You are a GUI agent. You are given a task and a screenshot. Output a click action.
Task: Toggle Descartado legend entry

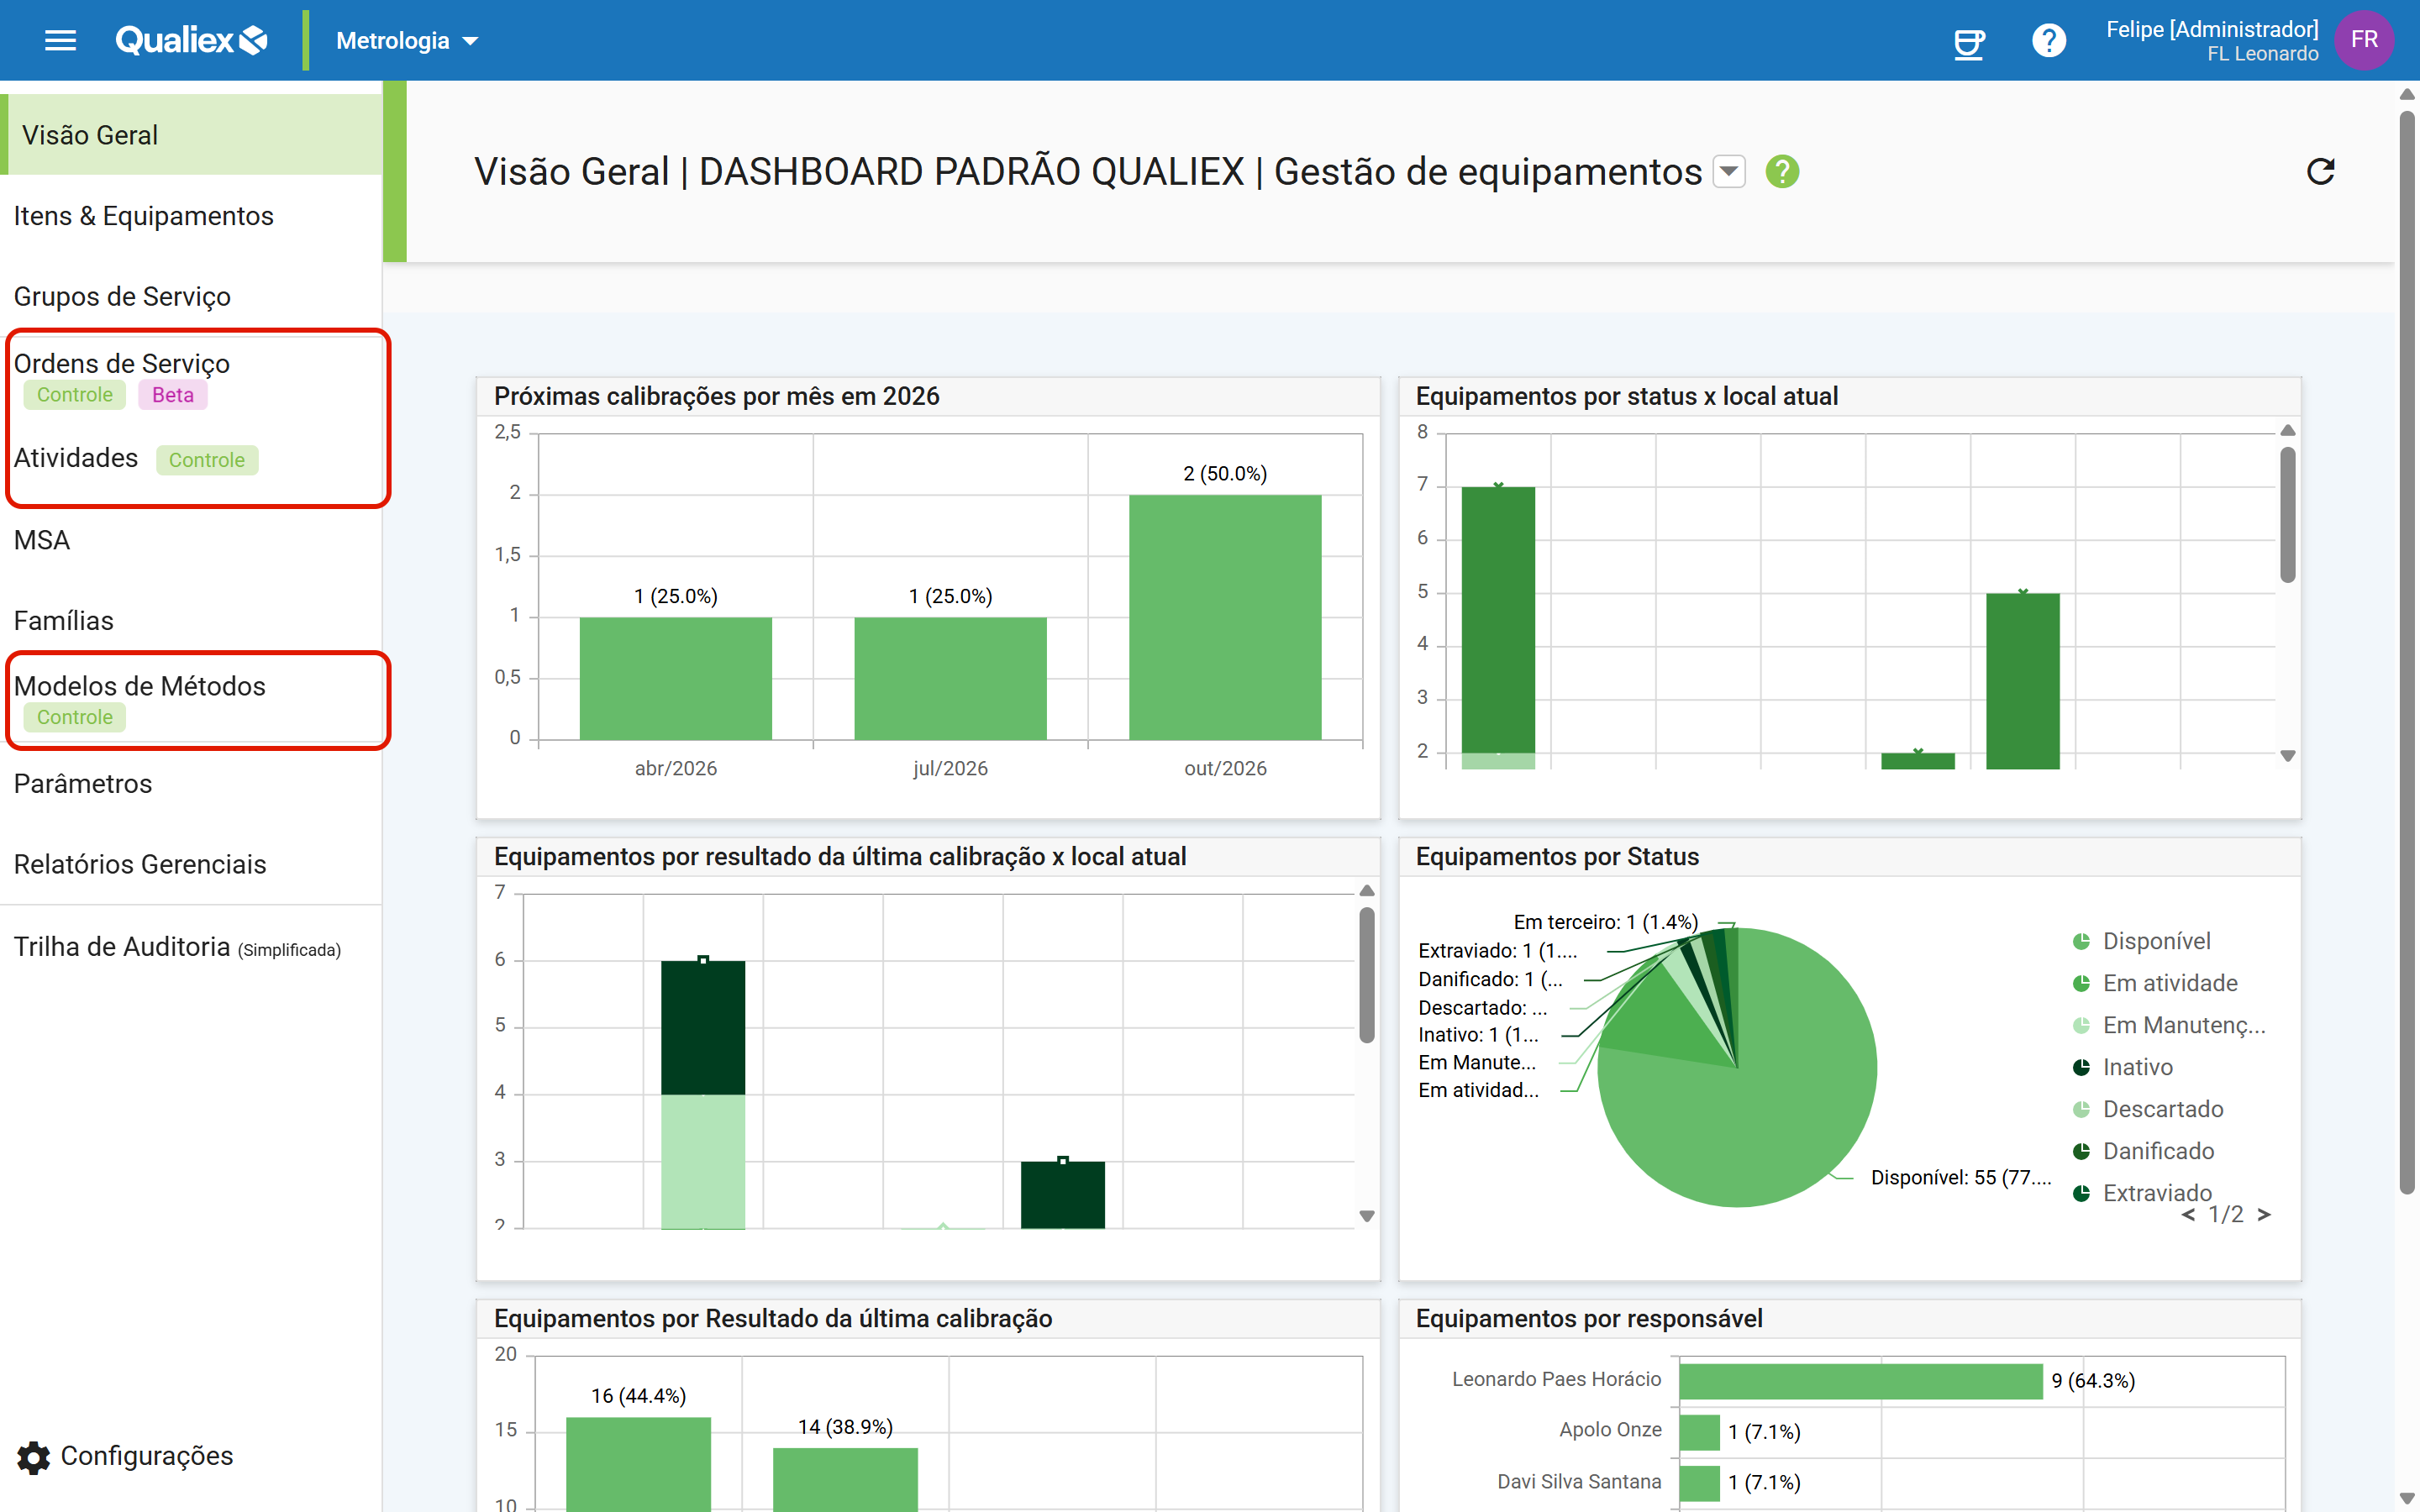[2147, 1109]
